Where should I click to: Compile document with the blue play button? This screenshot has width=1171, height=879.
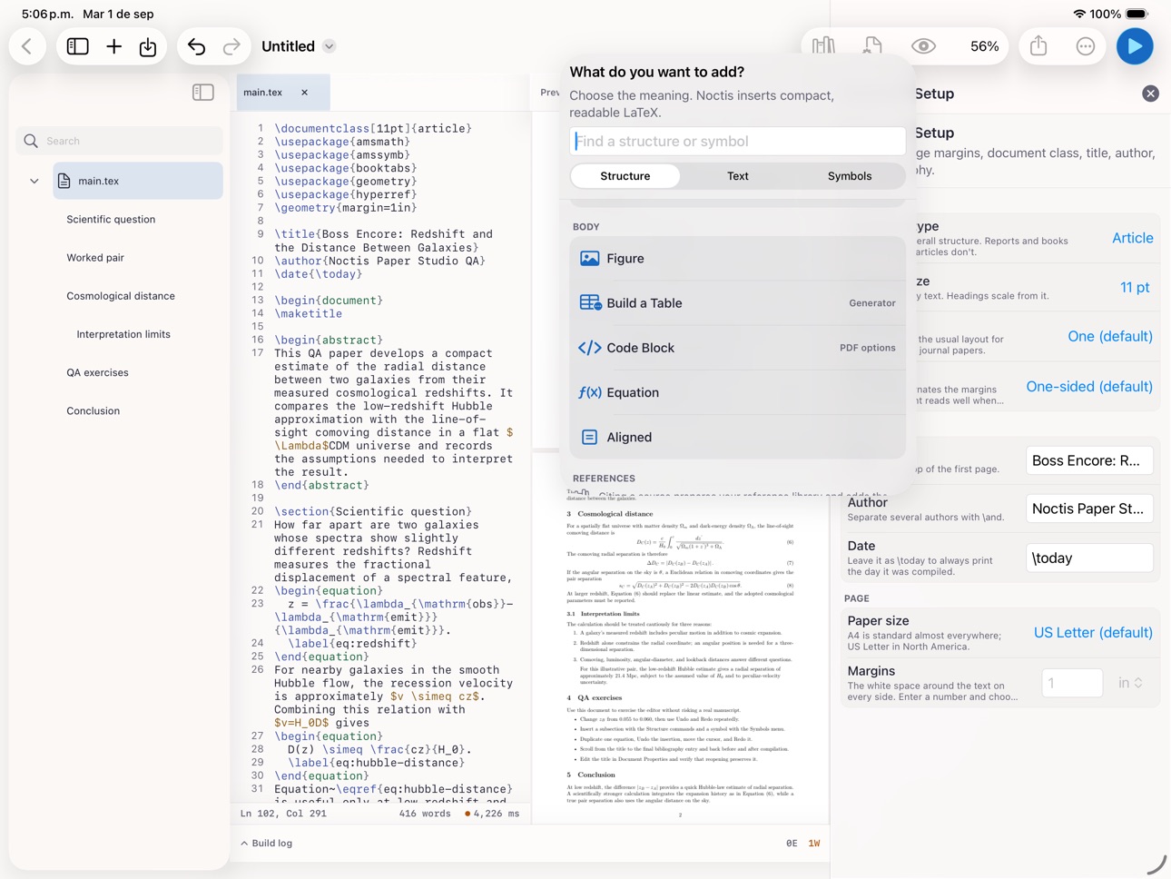1135,46
